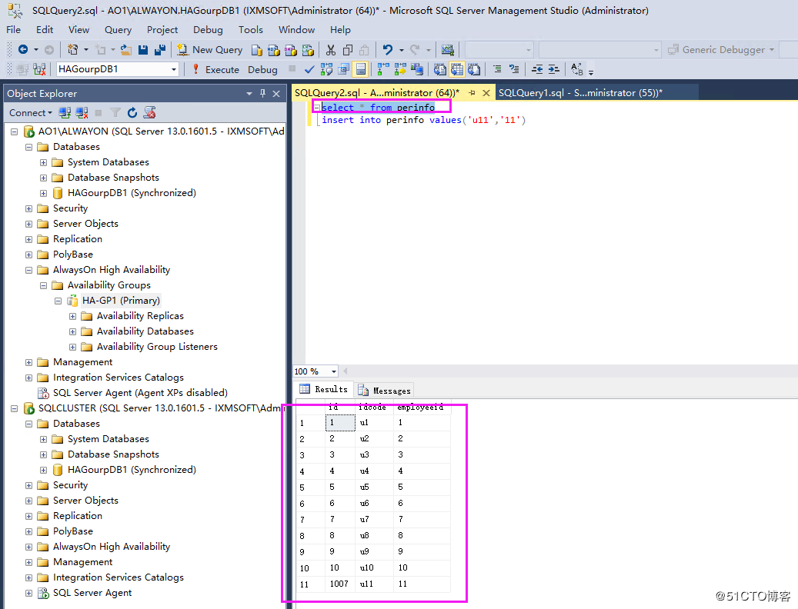Open the Activity Monitor icon

click(x=447, y=50)
